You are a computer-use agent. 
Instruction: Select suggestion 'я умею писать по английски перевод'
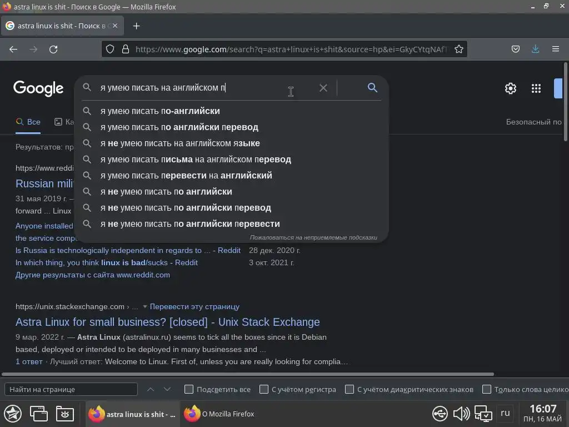click(x=232, y=127)
